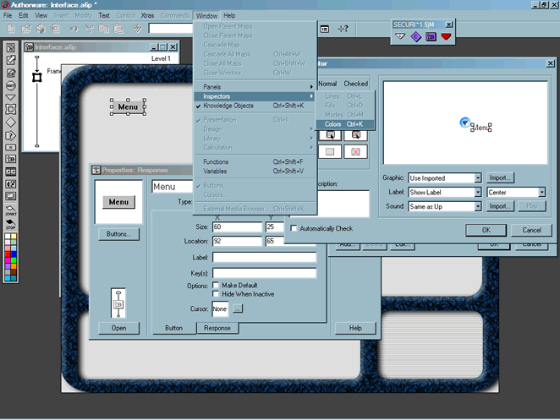Click the Save All toolbar icon

tap(41, 29)
